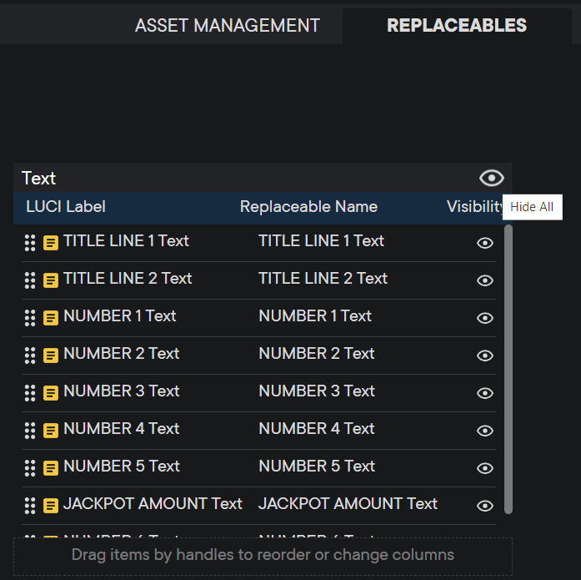Image resolution: width=581 pixels, height=580 pixels.
Task: Click yellow text icon beside TITLE LINE 2
Action: [x=51, y=280]
